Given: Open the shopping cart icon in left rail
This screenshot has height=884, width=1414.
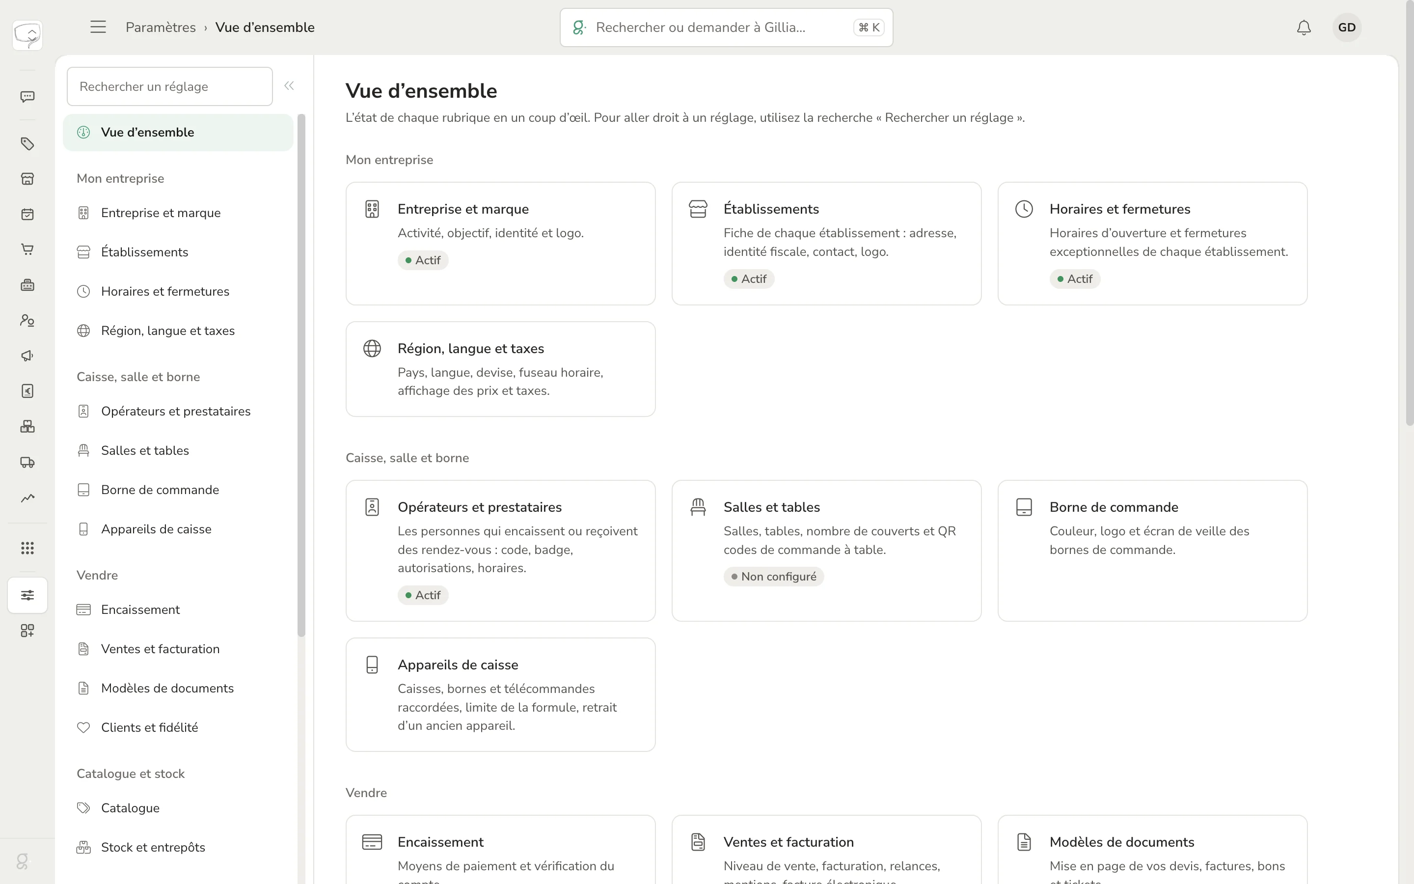Looking at the screenshot, I should (27, 249).
